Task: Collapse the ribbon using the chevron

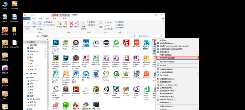Action: (x=161, y=18)
